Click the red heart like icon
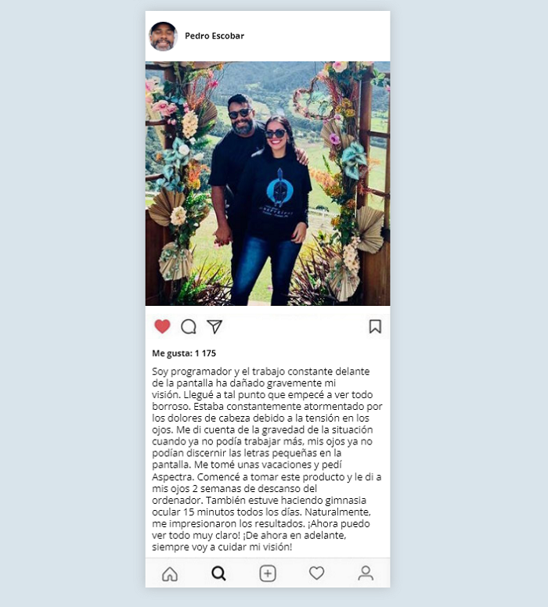Viewport: 548px width, 607px height. (x=162, y=326)
